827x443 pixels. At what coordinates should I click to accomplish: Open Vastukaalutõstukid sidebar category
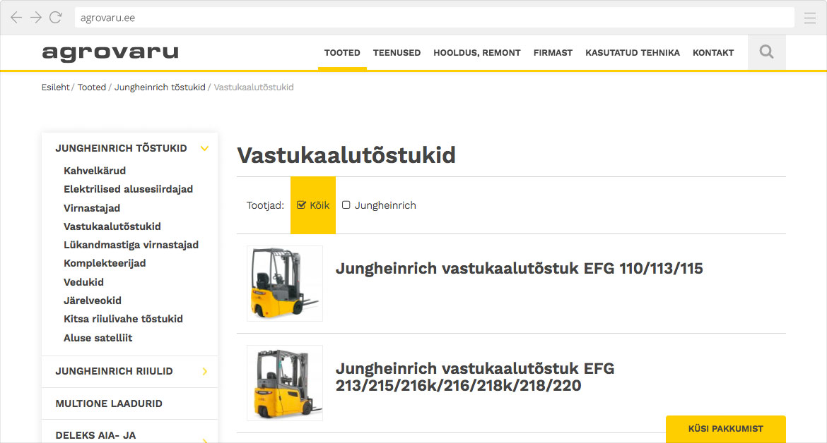112,226
